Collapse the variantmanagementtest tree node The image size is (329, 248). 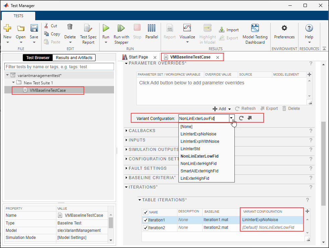(8, 75)
